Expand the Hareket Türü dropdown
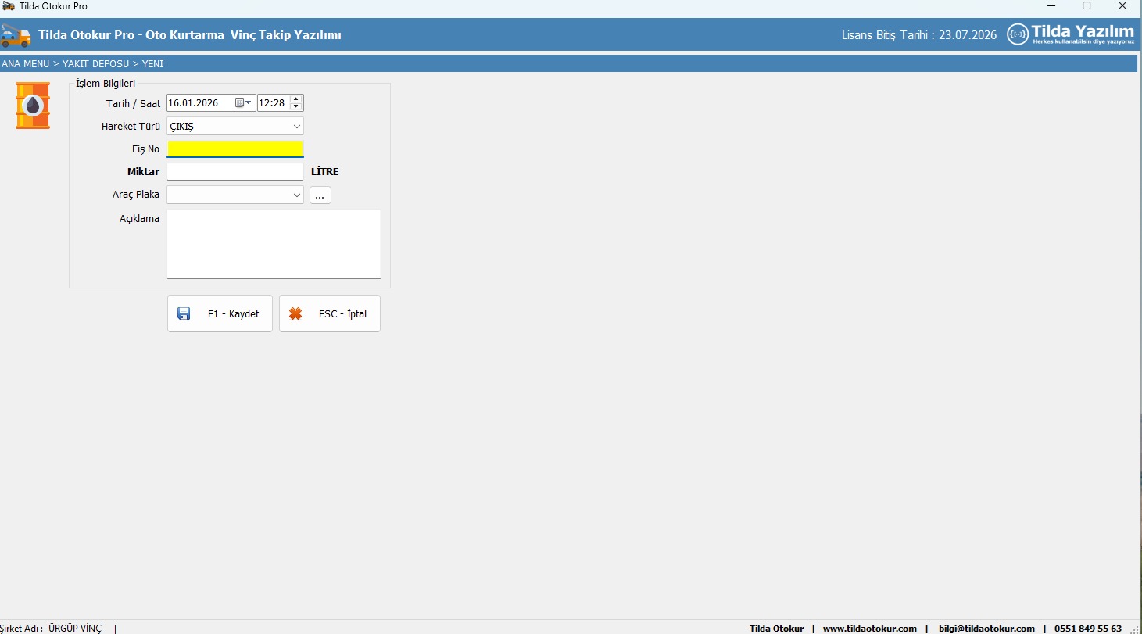This screenshot has height=634, width=1142. pos(296,126)
